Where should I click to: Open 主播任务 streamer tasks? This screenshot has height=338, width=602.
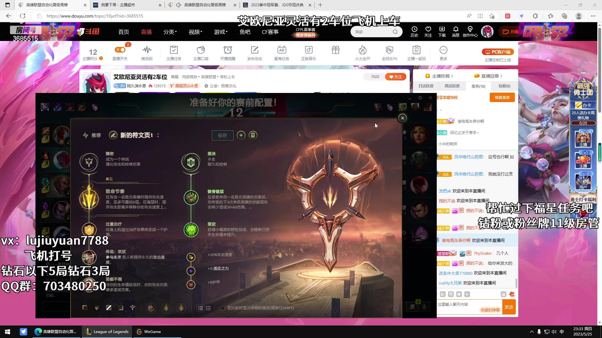pyautogui.click(x=174, y=53)
